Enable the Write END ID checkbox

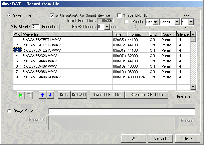[x=120, y=15]
